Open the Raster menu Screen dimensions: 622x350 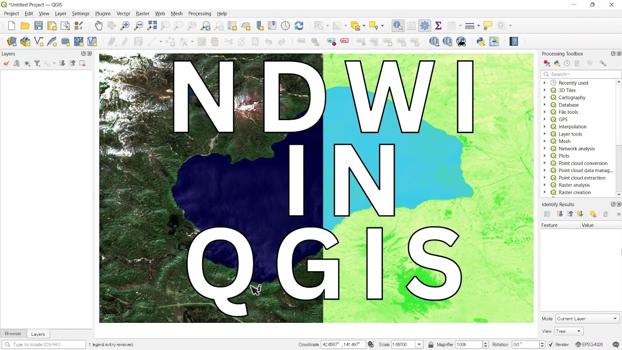click(x=142, y=14)
